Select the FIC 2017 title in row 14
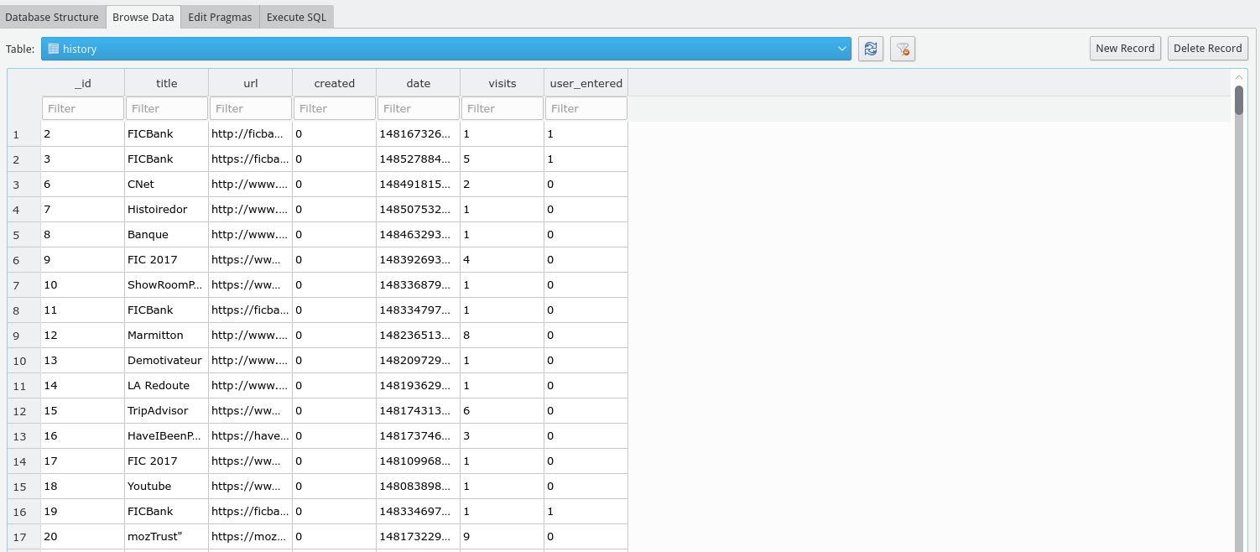Screen dimensions: 1260x552 [167, 461]
